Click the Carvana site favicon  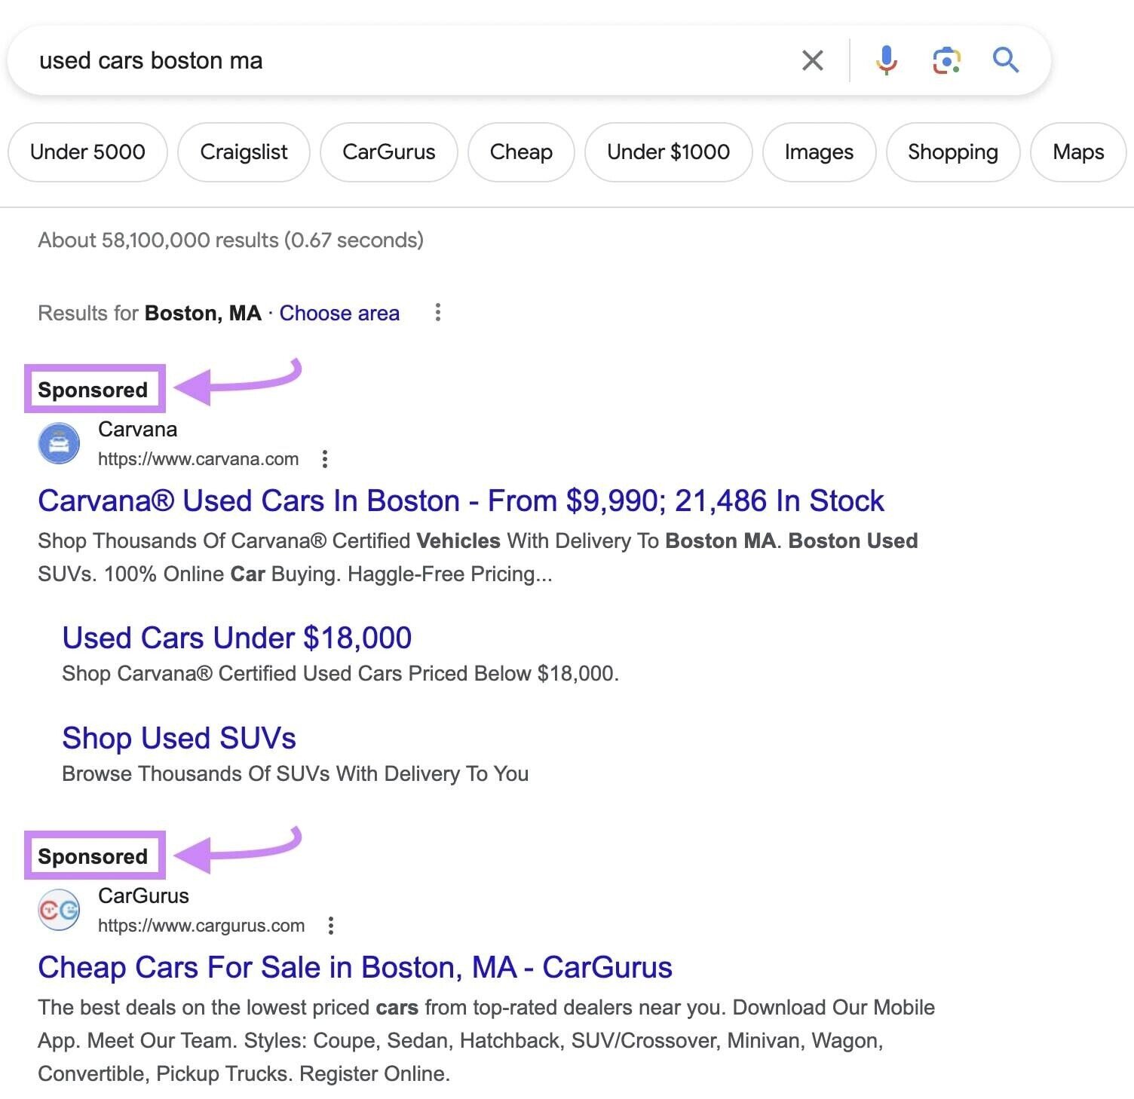click(x=59, y=442)
